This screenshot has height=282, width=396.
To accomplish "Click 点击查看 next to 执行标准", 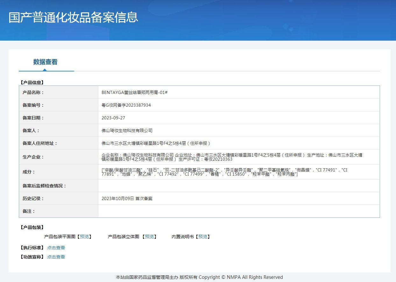I will pos(56,248).
